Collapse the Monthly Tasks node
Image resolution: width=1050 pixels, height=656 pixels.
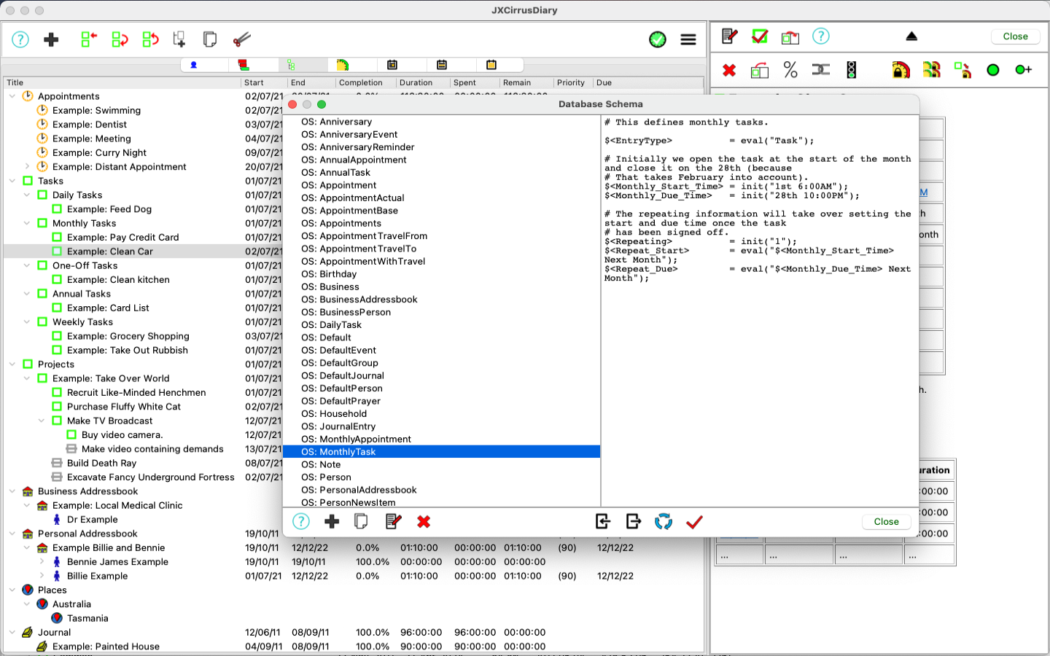[27, 223]
